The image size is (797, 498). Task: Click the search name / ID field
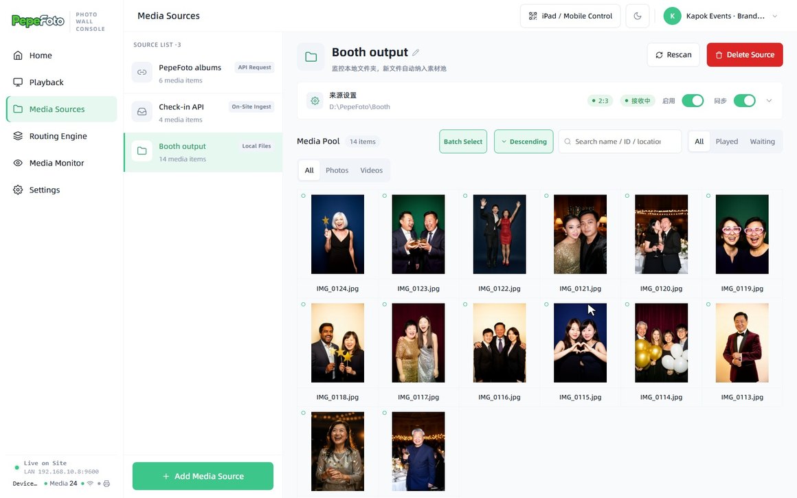click(620, 142)
